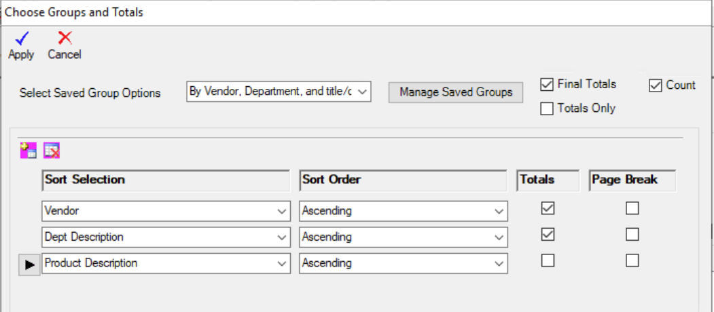The width and height of the screenshot is (714, 312).
Task: Toggle the Totals checkbox for the Vendor row
Action: 548,208
